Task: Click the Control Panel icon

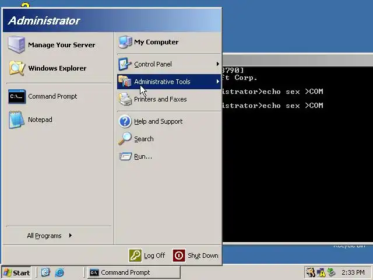Action: (125, 64)
